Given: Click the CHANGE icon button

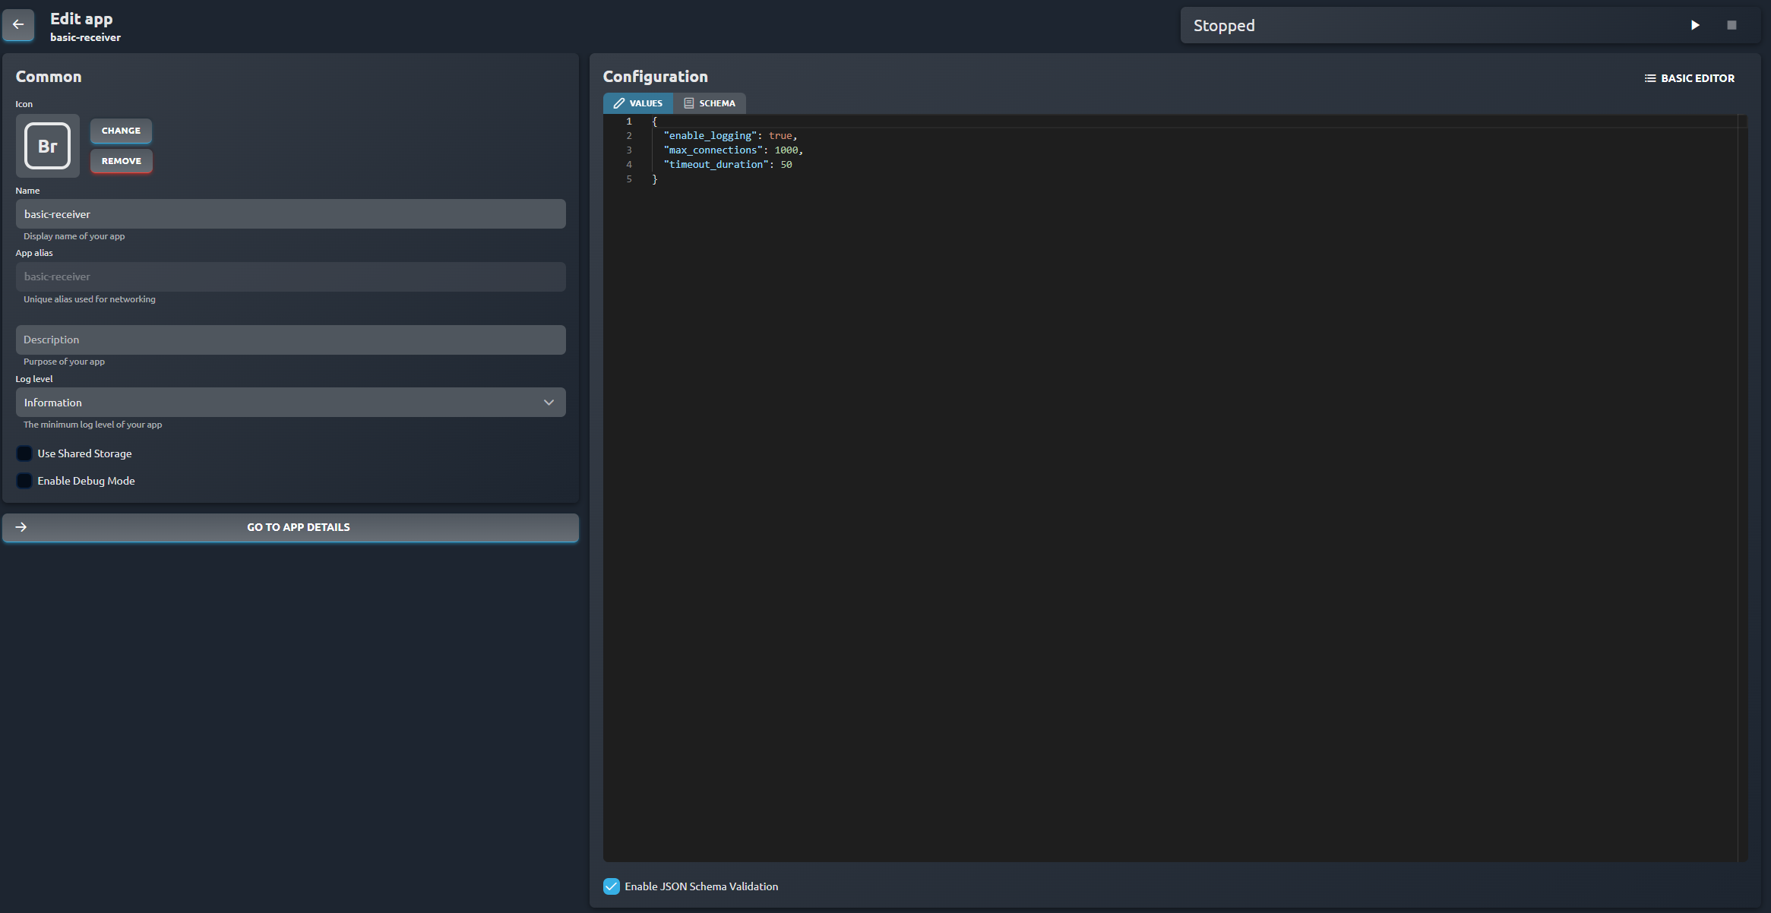Looking at the screenshot, I should coord(121,131).
